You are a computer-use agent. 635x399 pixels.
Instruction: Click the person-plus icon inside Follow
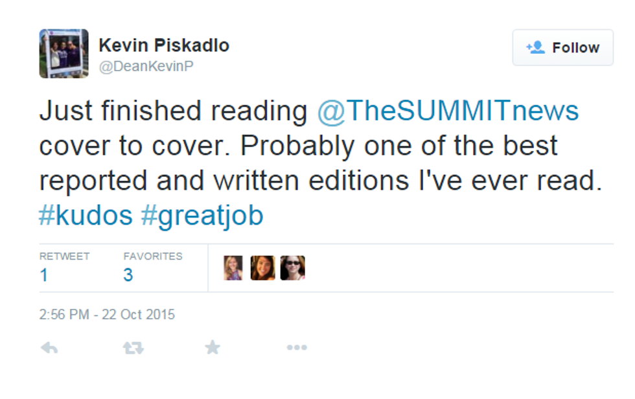pyautogui.click(x=535, y=47)
